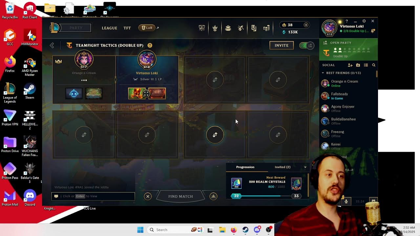Screen dimensions: 420x236
Task: Toggle the open party switch
Action: tap(307, 46)
